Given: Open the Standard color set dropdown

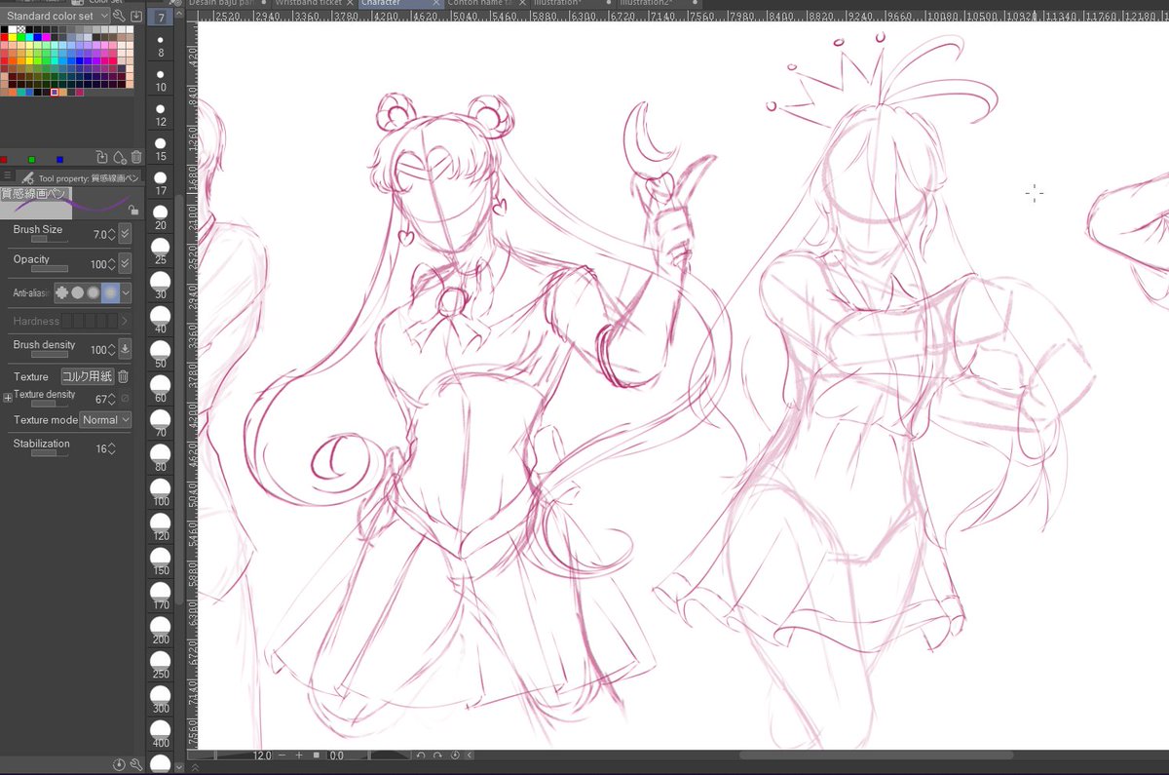Looking at the screenshot, I should pyautogui.click(x=56, y=16).
